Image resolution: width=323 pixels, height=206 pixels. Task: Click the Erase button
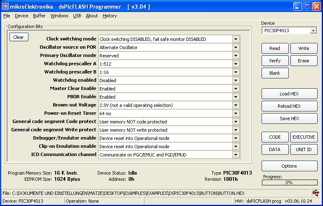pos(304,61)
